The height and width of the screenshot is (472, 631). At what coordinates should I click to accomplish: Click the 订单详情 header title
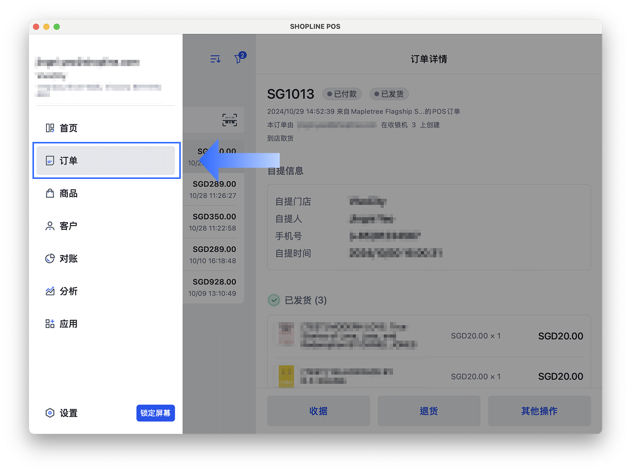[x=429, y=59]
